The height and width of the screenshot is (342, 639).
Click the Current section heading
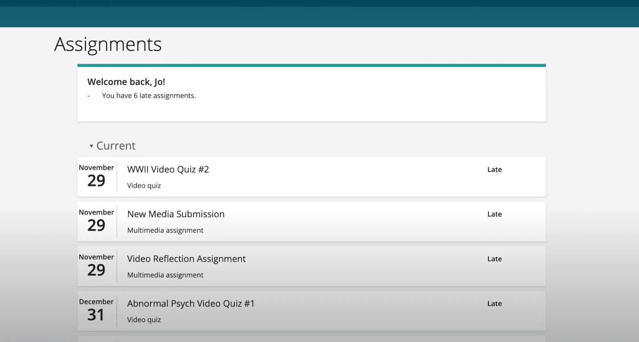[116, 146]
